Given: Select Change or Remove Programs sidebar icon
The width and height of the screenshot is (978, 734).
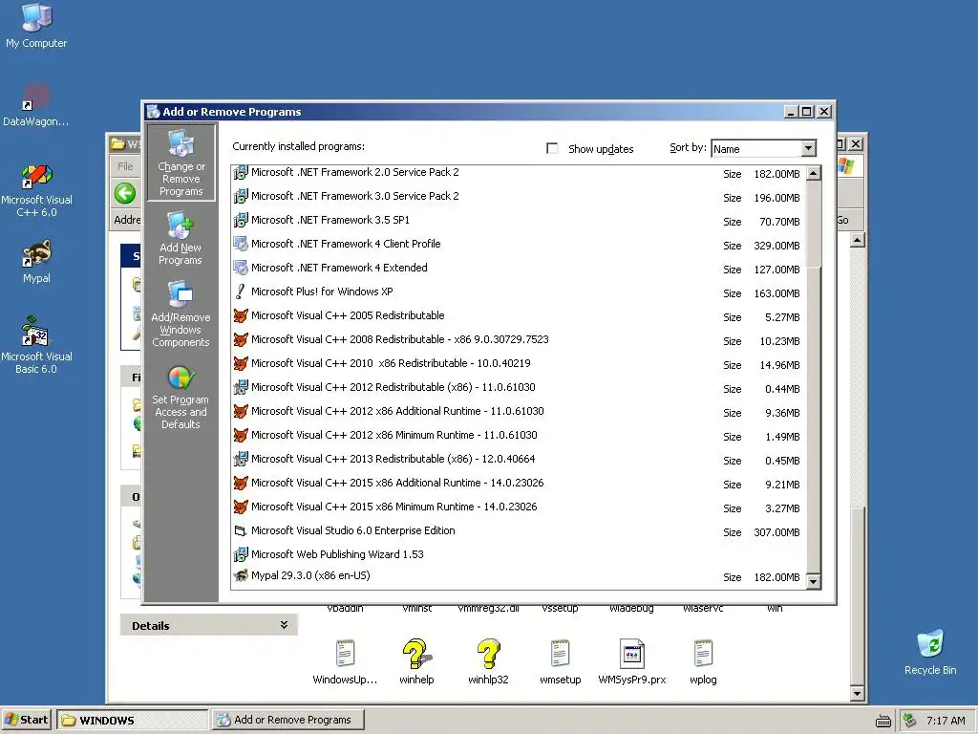Looking at the screenshot, I should point(181,162).
